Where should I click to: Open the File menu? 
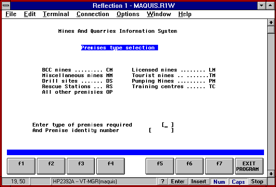pos(11,14)
